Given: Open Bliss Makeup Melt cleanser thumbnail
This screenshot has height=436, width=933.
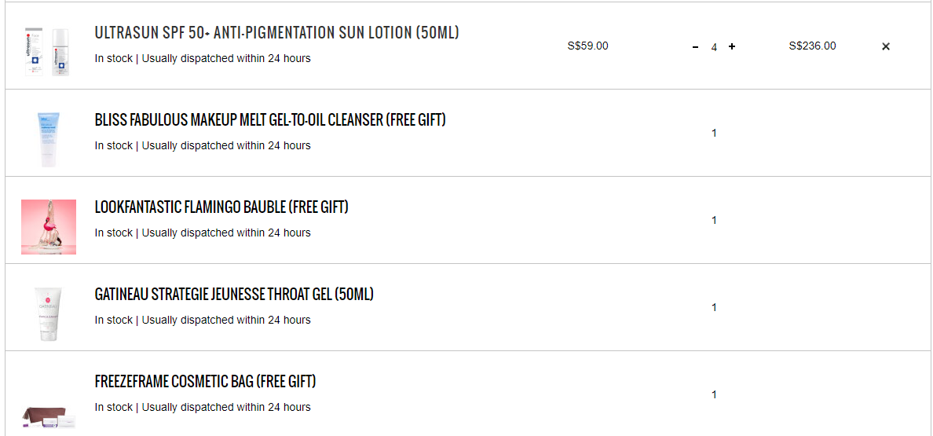Looking at the screenshot, I should (x=49, y=139).
